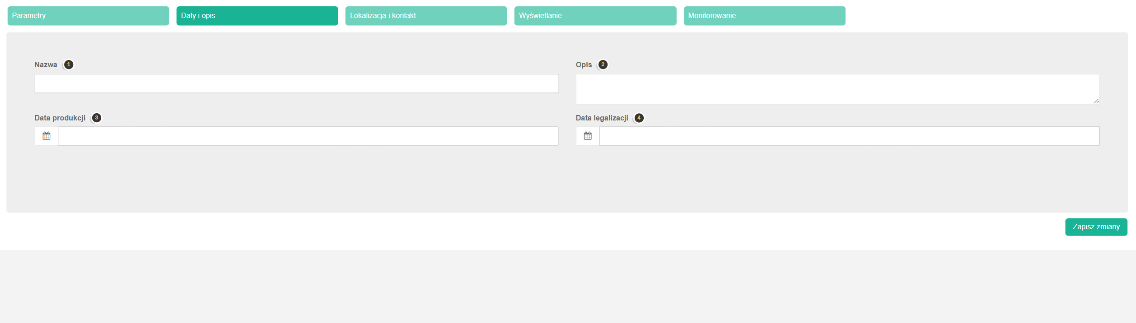The image size is (1136, 323).
Task: Click the number 1 info badge beside Nazwa
Action: tap(69, 65)
